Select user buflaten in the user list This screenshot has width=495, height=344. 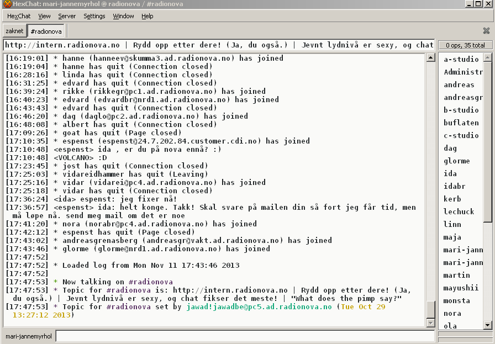[461, 123]
